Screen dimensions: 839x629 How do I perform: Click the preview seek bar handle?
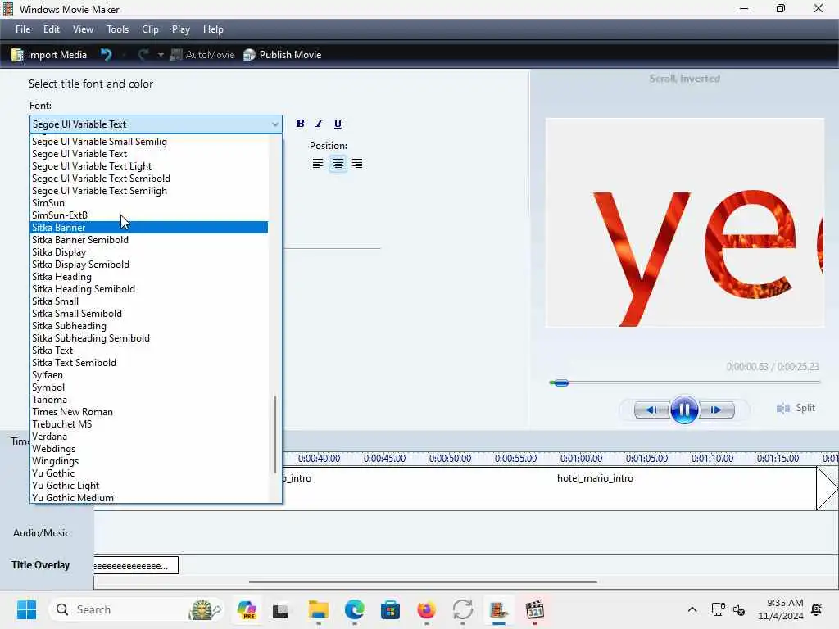tap(560, 382)
